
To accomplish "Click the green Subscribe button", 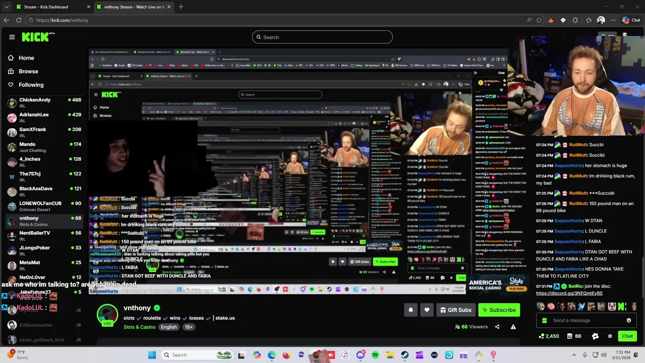I will coord(499,310).
